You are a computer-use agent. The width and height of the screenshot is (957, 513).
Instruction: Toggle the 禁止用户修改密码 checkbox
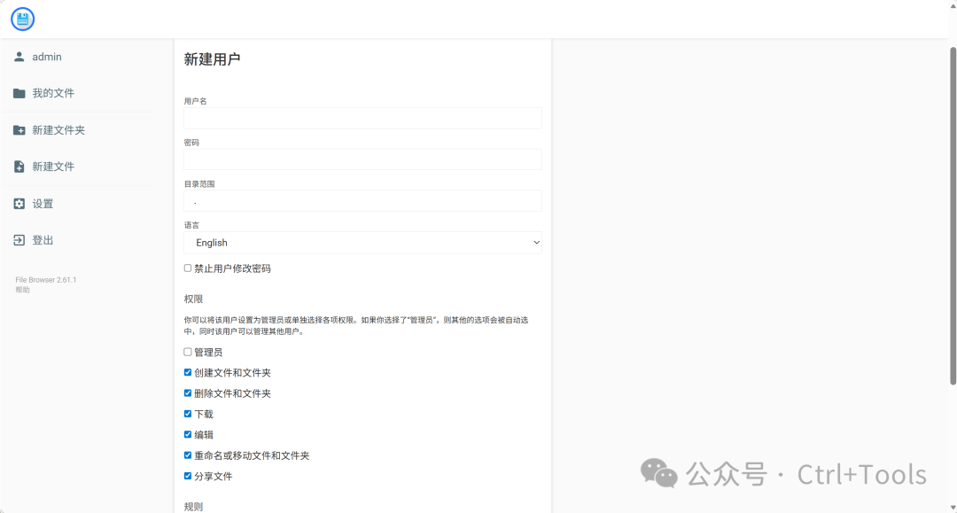(188, 268)
